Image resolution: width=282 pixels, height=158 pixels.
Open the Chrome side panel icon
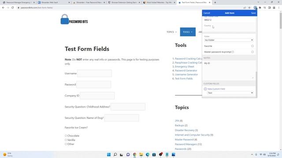coord(269,8)
